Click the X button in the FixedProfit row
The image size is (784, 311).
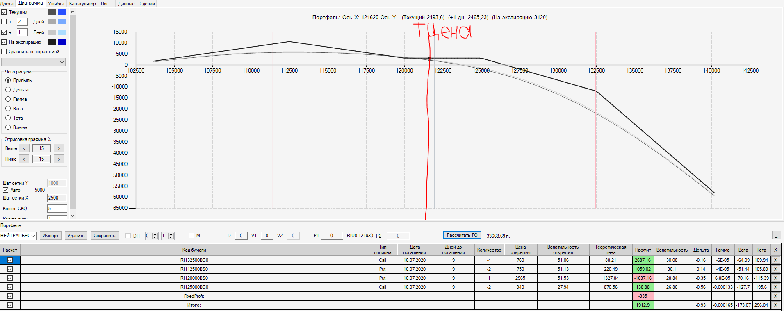click(x=775, y=296)
